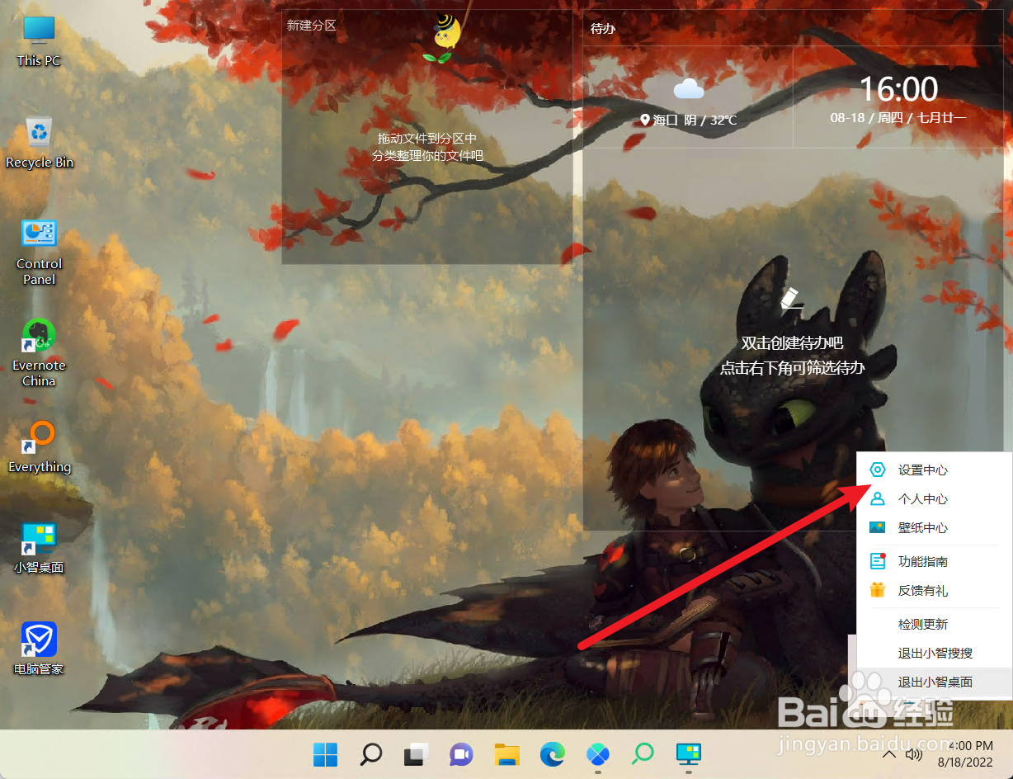Select the Everything search desktop shortcut
The width and height of the screenshot is (1013, 779).
point(40,446)
